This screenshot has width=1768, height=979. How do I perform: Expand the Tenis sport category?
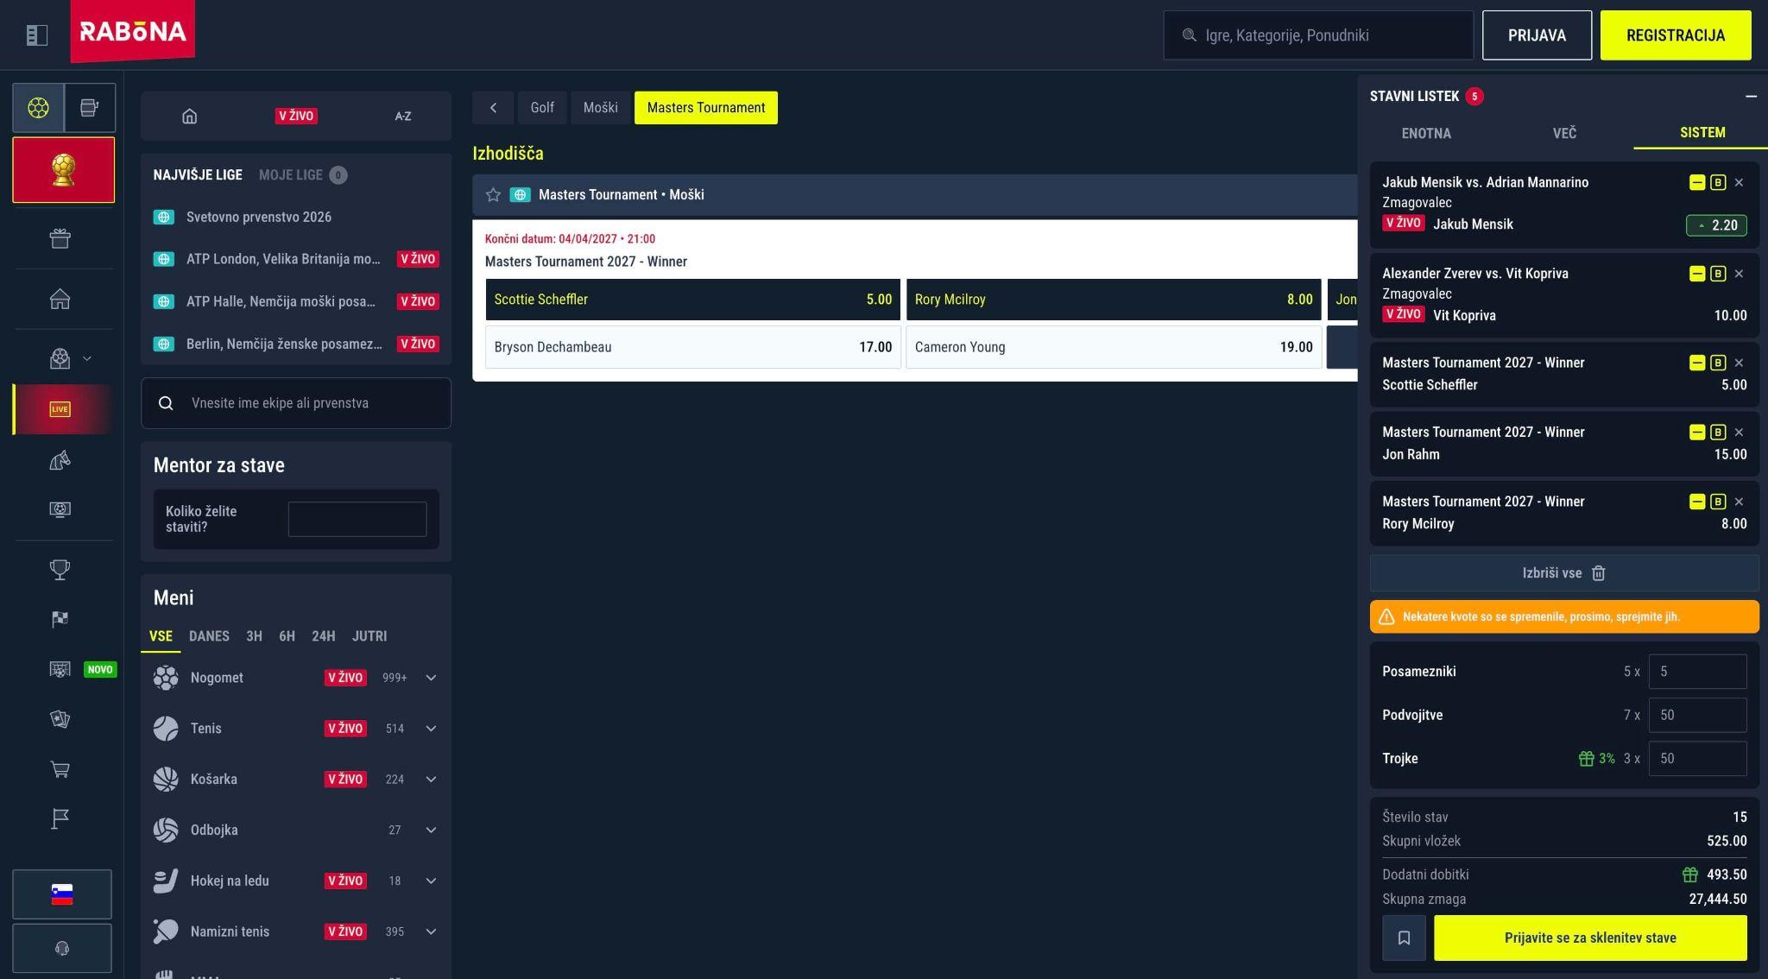click(431, 729)
